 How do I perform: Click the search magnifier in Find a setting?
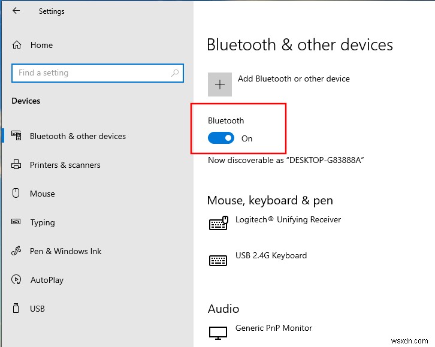pyautogui.click(x=175, y=73)
